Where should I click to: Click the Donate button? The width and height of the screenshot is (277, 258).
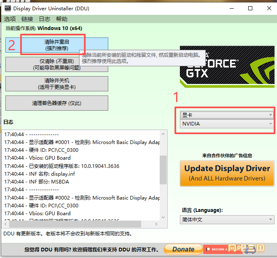183,249
